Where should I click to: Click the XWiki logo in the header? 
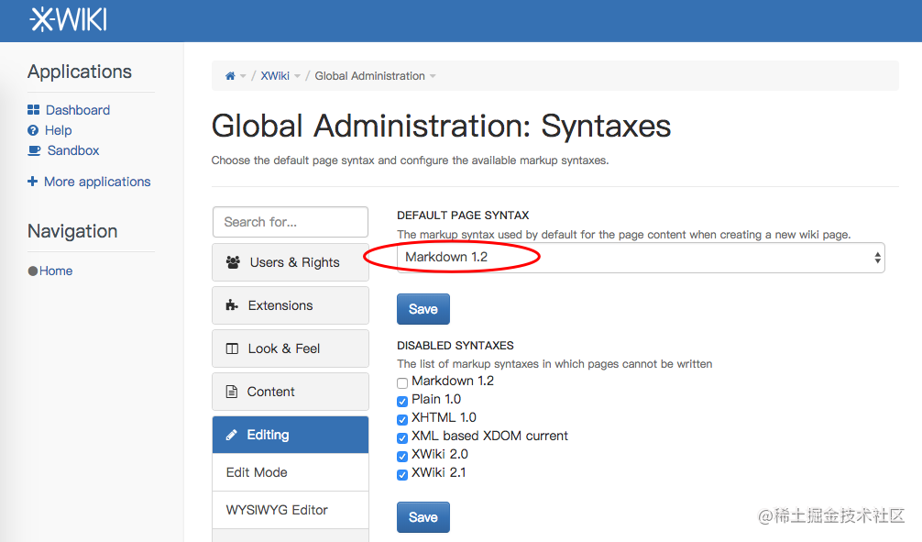point(68,19)
